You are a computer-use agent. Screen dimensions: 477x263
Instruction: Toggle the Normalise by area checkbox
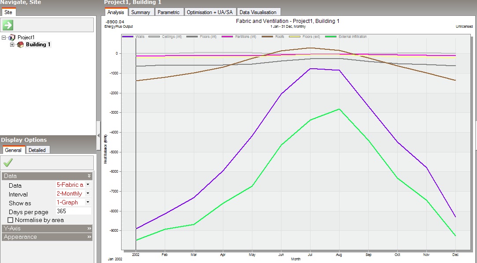11,220
